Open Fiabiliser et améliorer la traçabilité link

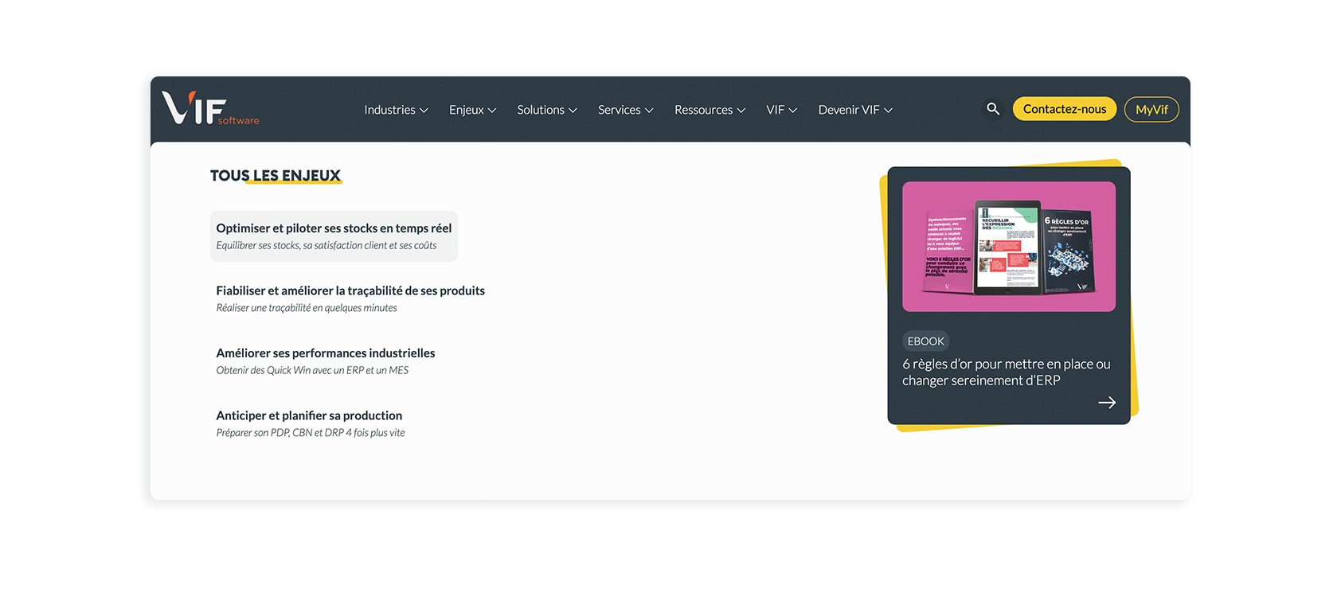pos(350,290)
